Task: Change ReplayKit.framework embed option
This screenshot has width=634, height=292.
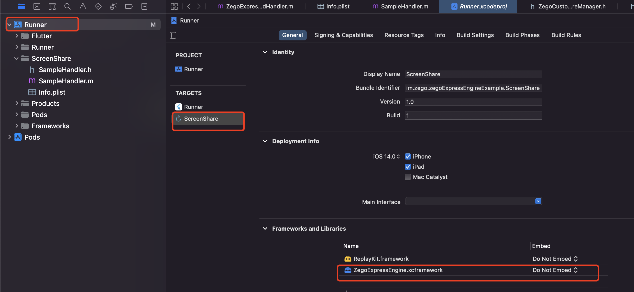Action: [x=555, y=259]
